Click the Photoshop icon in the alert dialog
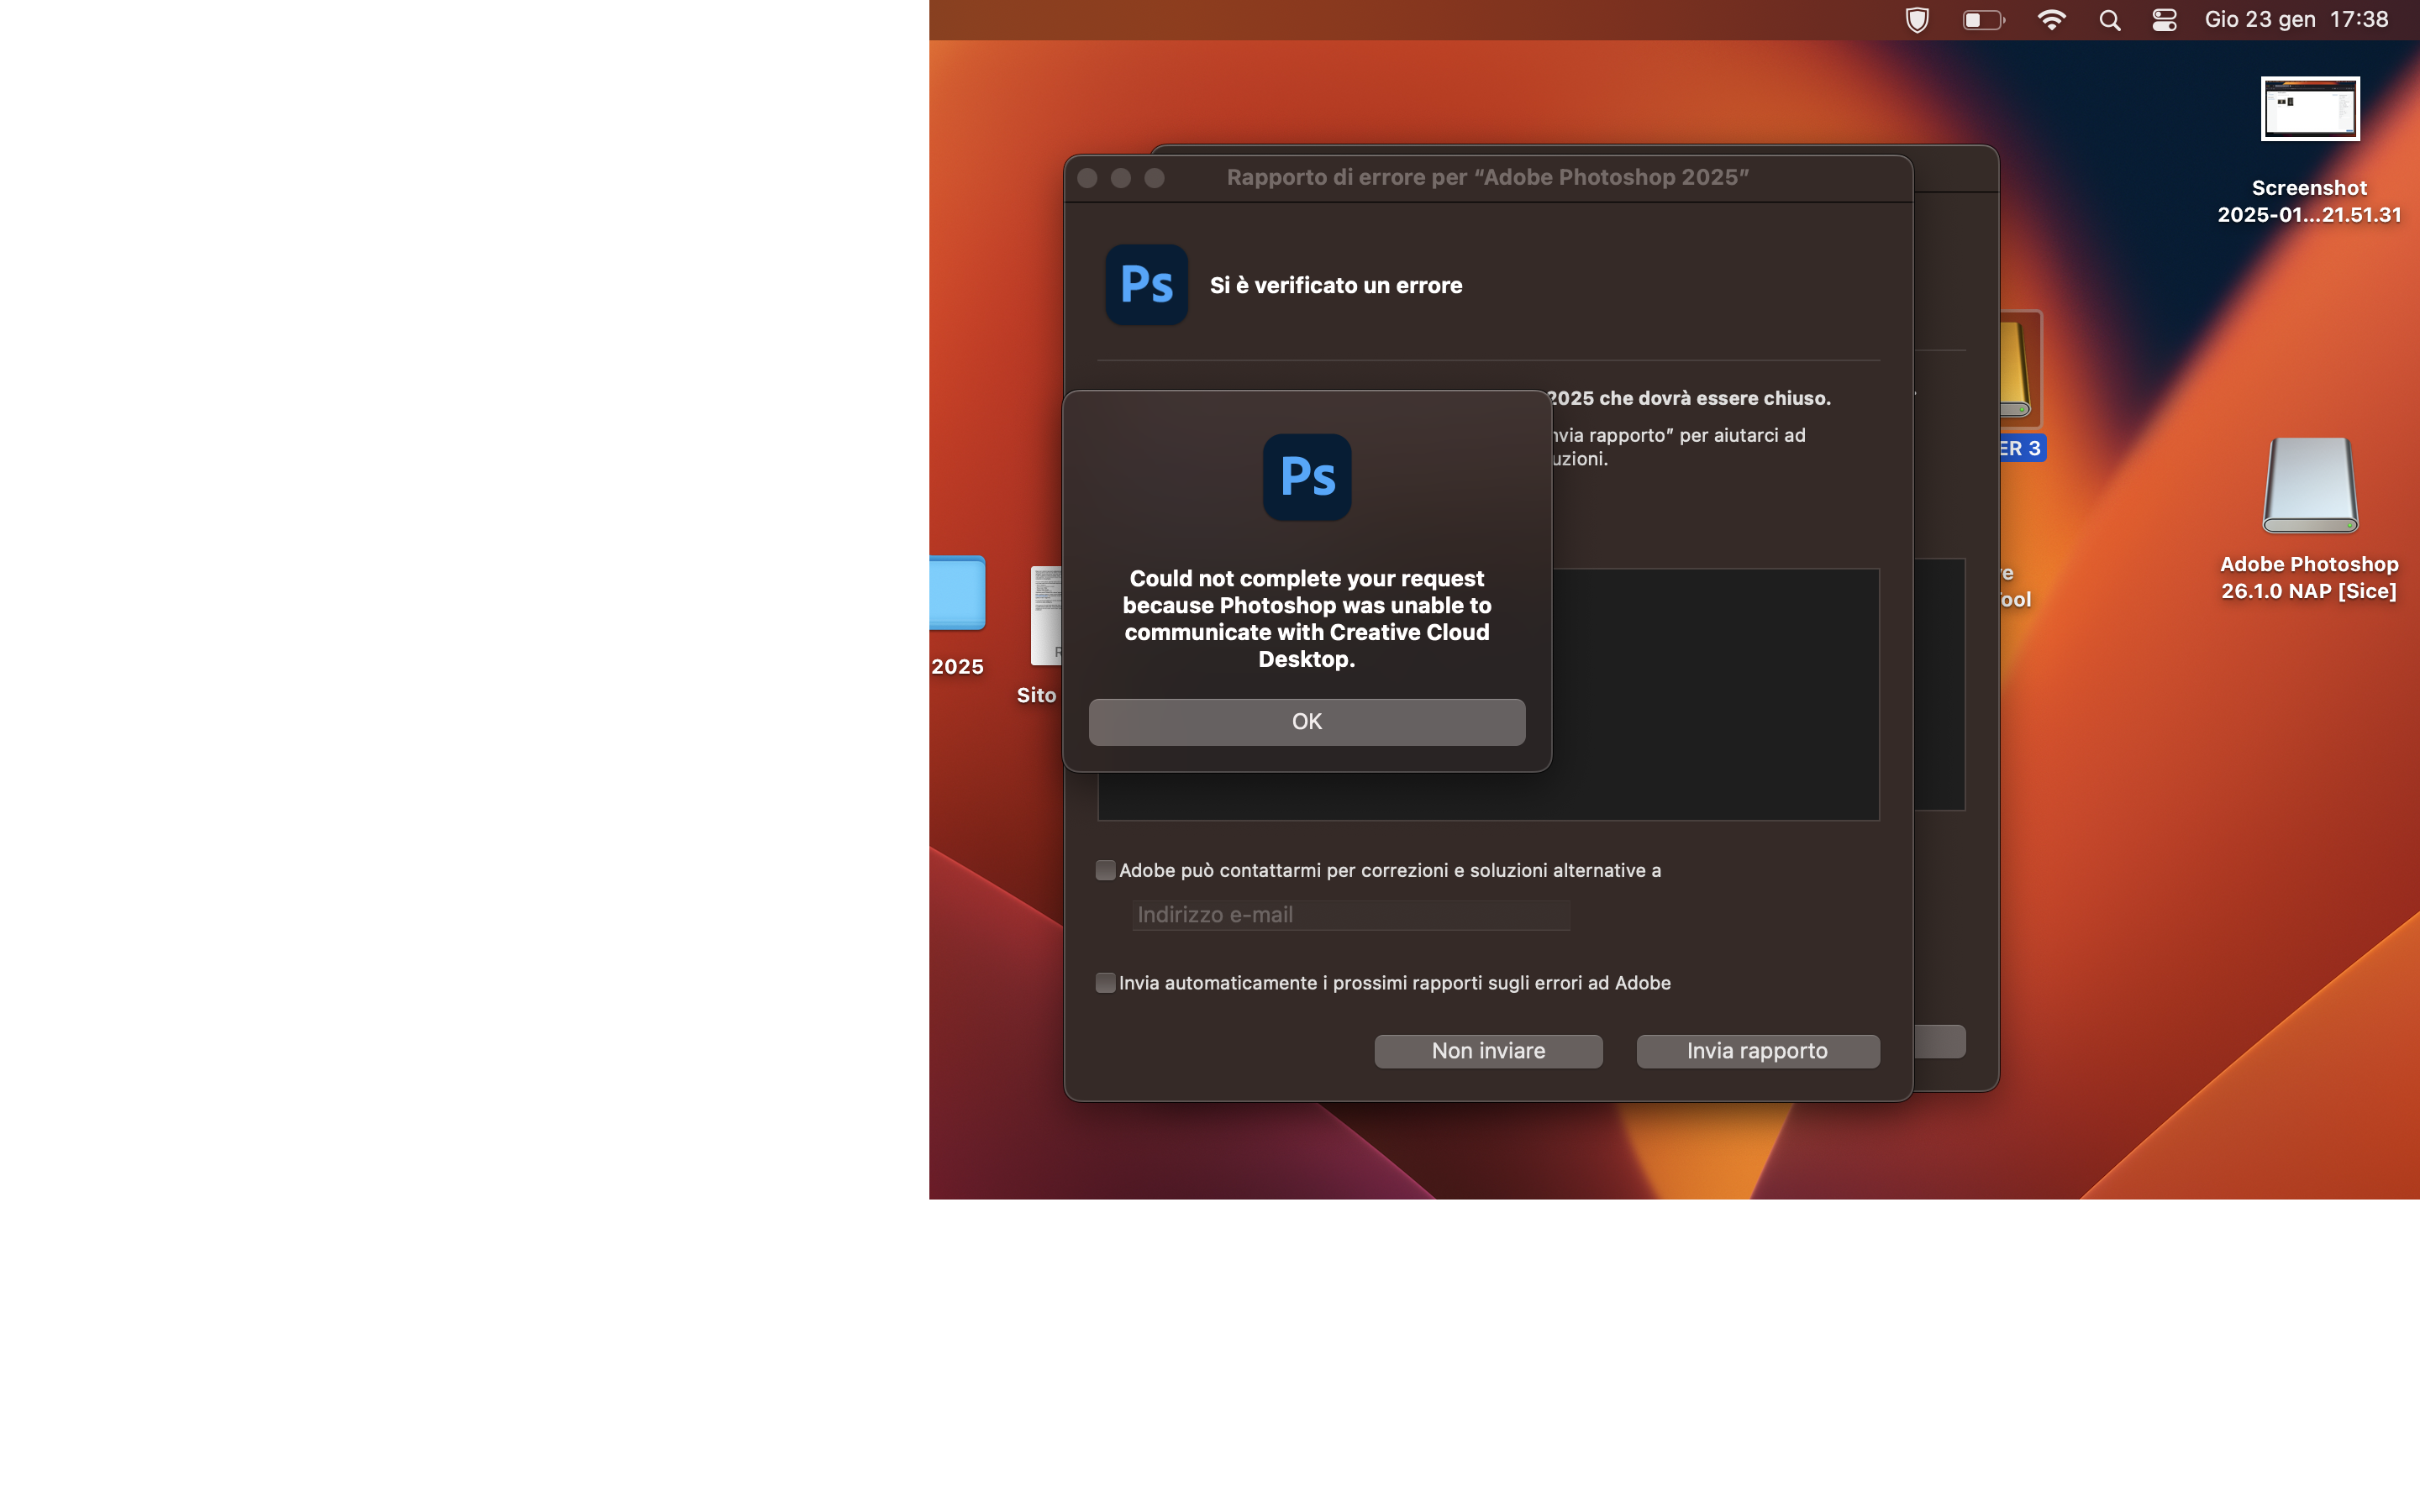The width and height of the screenshot is (2420, 1512). pos(1306,476)
